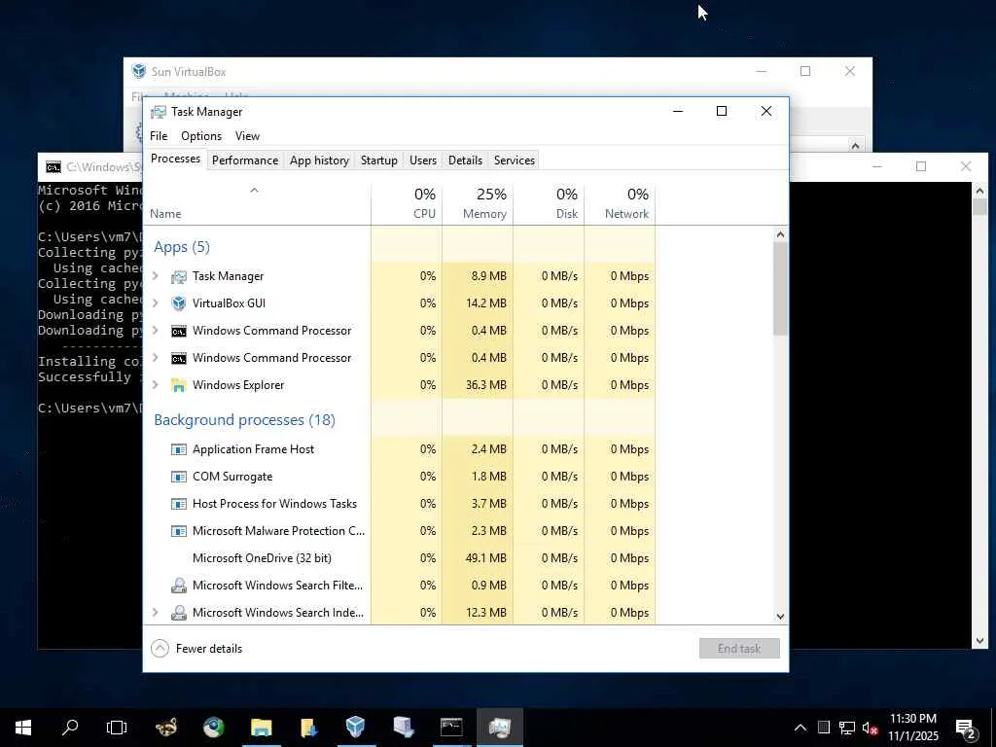
Task: Sort processes by CPU column
Action: [408, 204]
